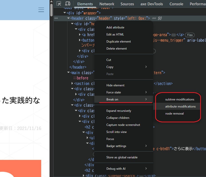Select the c-btn01 さらに表示 button row
The width and height of the screenshot is (206, 177).
179,149
